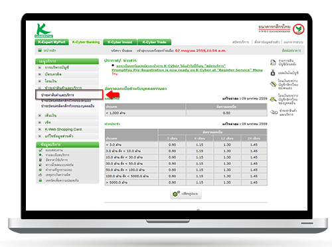Click the home icon beside หน้าหลัก
The height and width of the screenshot is (247, 332).
click(40, 50)
